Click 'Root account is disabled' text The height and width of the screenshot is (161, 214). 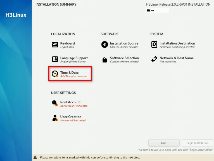point(74,106)
